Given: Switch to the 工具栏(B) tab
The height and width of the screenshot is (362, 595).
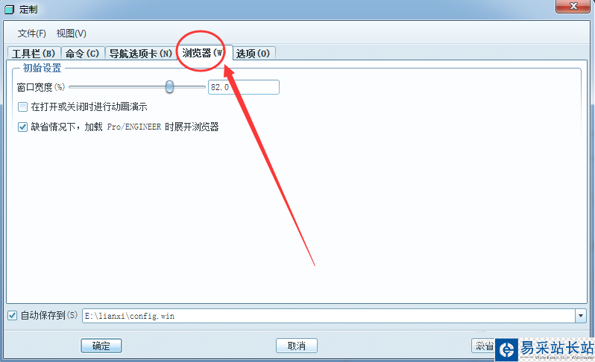Looking at the screenshot, I should [x=34, y=53].
